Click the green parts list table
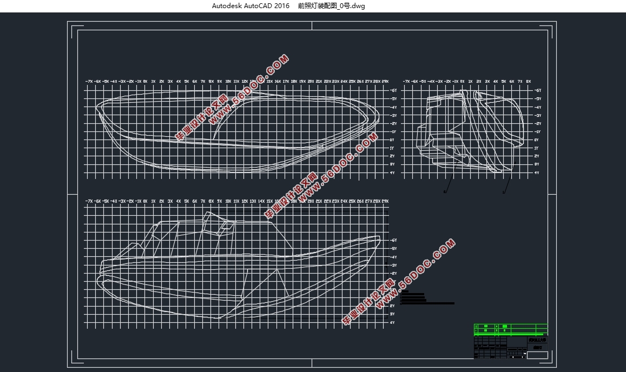This screenshot has width=626, height=372. (x=510, y=329)
